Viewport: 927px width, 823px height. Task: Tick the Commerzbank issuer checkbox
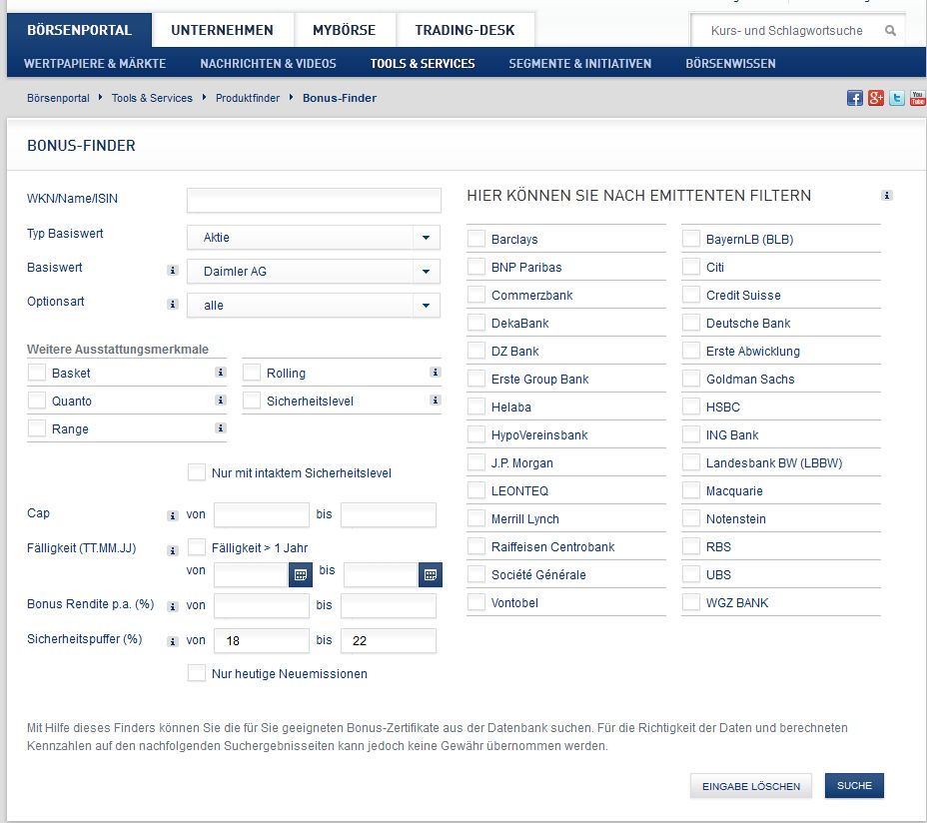coord(476,295)
